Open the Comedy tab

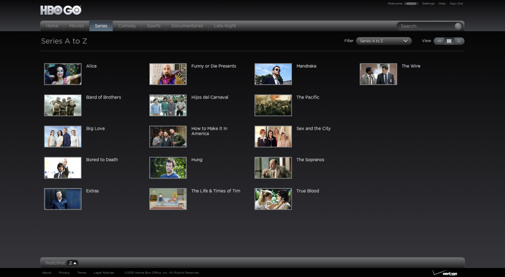[x=127, y=26]
